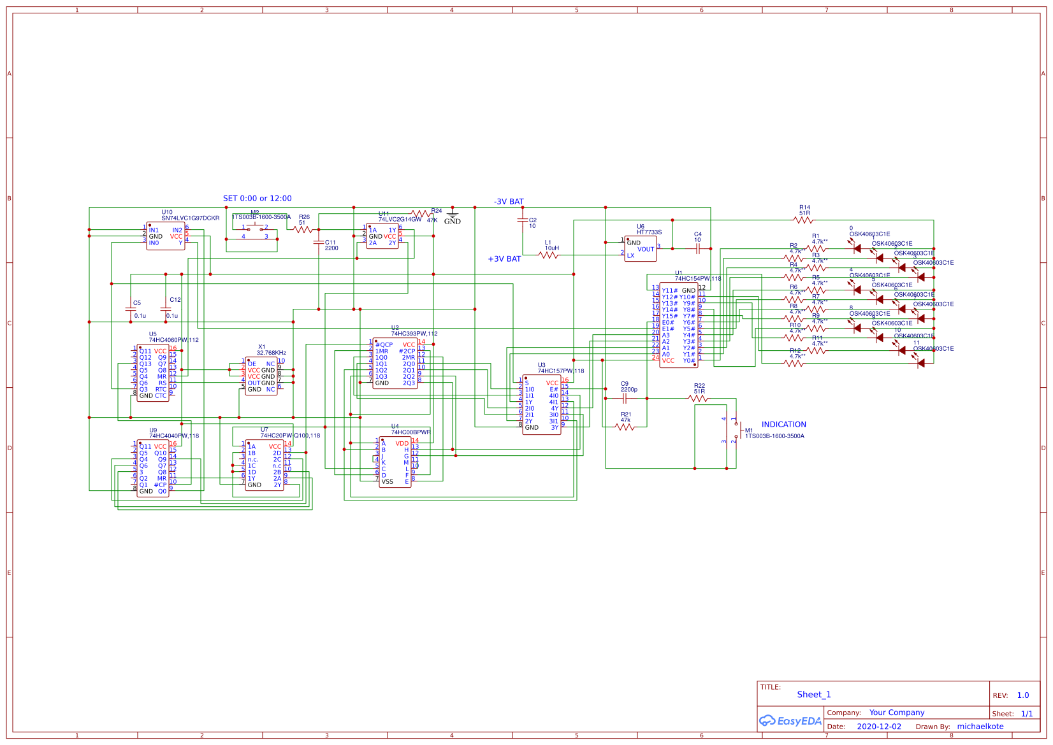Select the "SET 0:00 or 12:00" text label
Viewport: 1053px width, 745px height.
coord(257,199)
